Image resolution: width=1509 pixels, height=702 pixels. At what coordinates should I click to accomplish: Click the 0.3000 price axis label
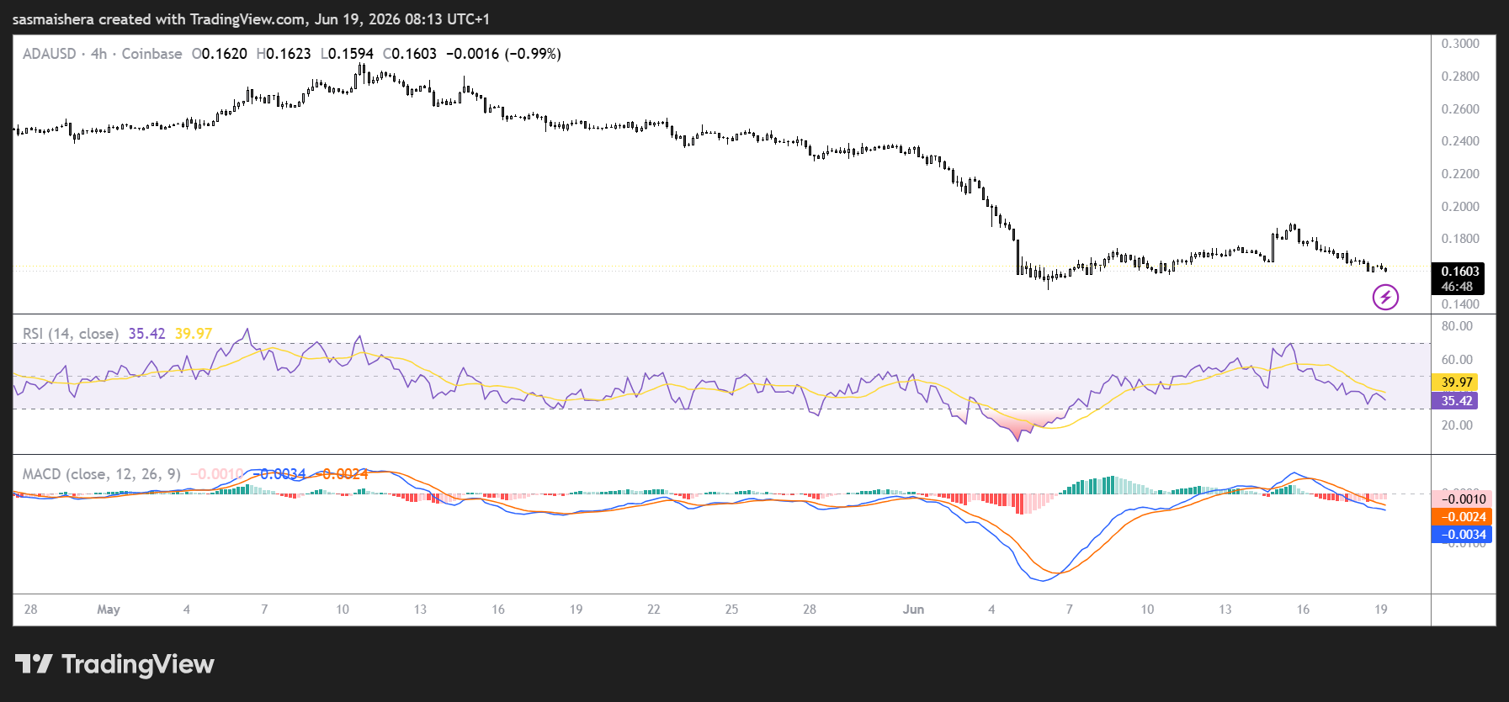[x=1460, y=44]
